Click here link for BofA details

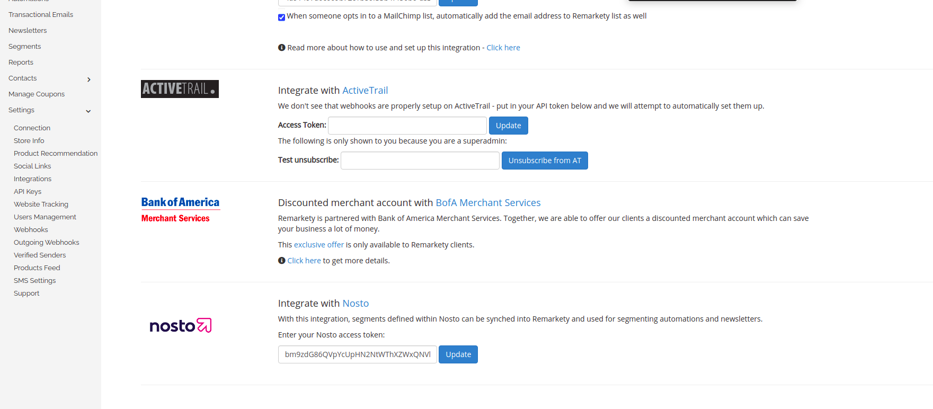(304, 261)
